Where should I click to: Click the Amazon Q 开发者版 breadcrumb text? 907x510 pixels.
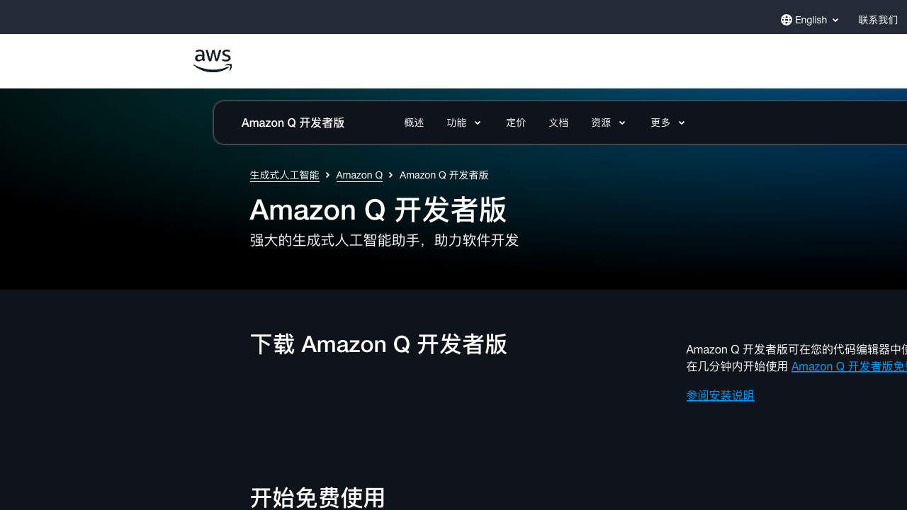[x=444, y=175]
